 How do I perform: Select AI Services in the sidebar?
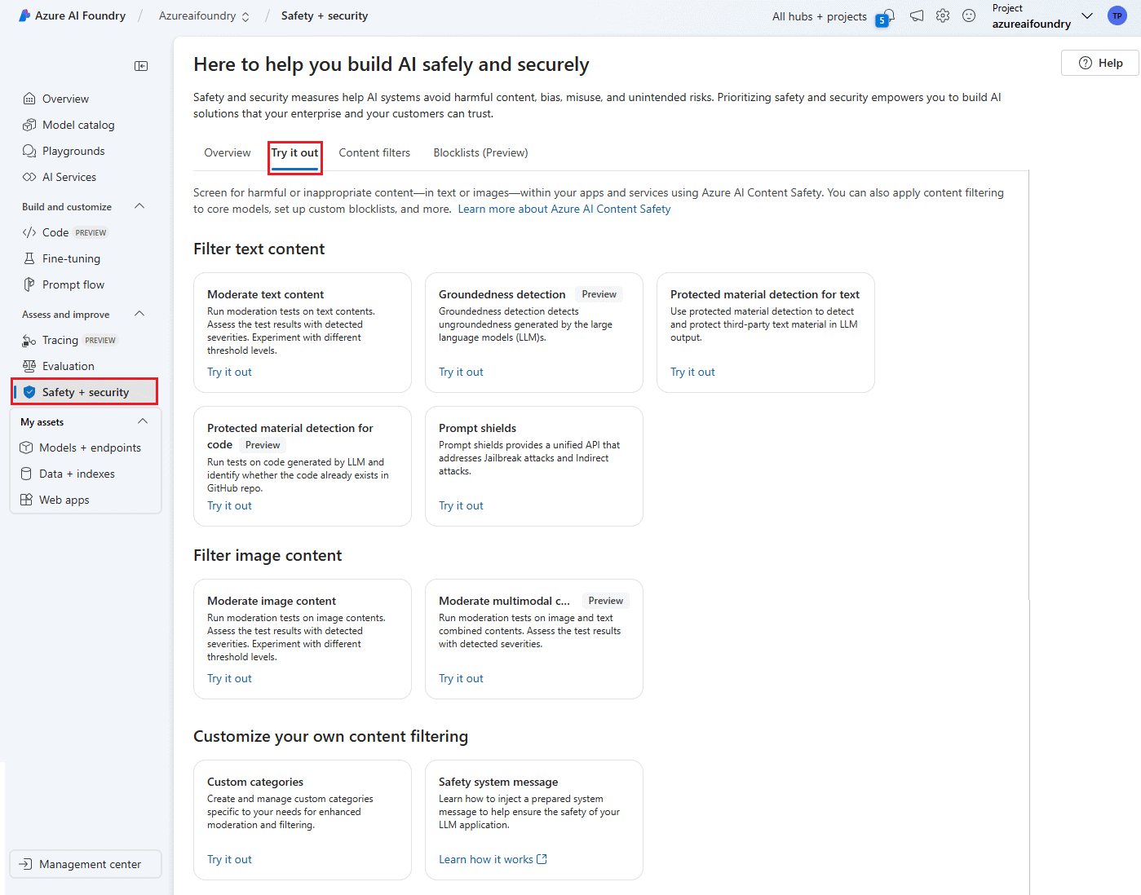(69, 176)
